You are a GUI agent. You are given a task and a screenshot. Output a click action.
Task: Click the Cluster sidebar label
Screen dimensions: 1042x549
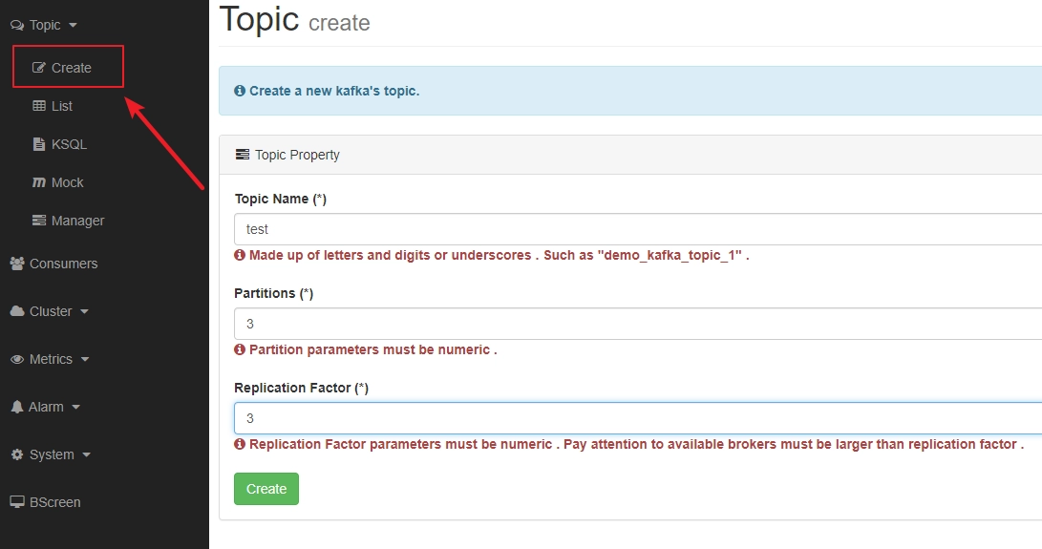pos(51,311)
